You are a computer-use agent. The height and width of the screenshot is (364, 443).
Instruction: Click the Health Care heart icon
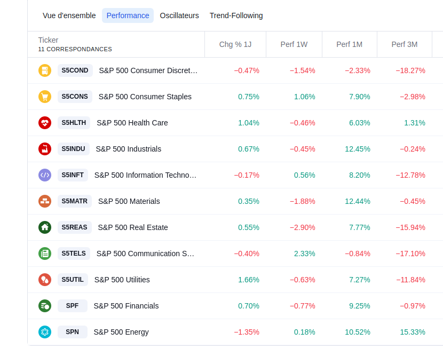click(45, 123)
